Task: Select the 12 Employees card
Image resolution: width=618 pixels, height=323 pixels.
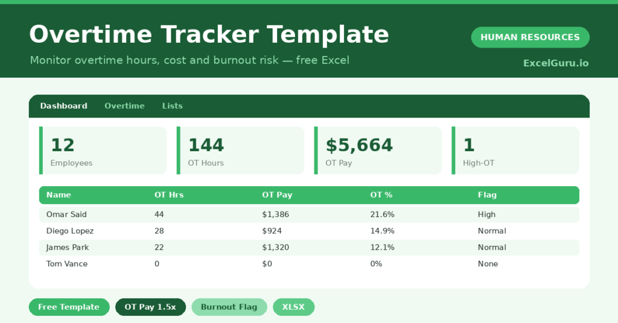Action: click(103, 150)
